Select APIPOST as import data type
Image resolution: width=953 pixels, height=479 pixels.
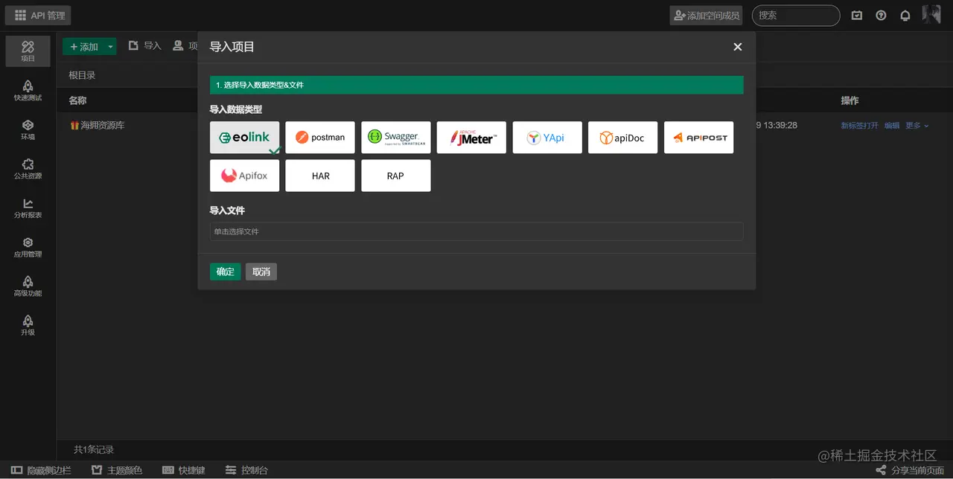pos(699,138)
